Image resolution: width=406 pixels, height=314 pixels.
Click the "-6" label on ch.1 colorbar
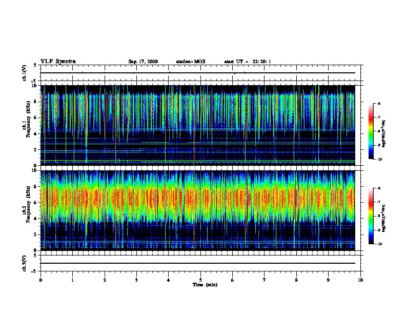point(379,103)
